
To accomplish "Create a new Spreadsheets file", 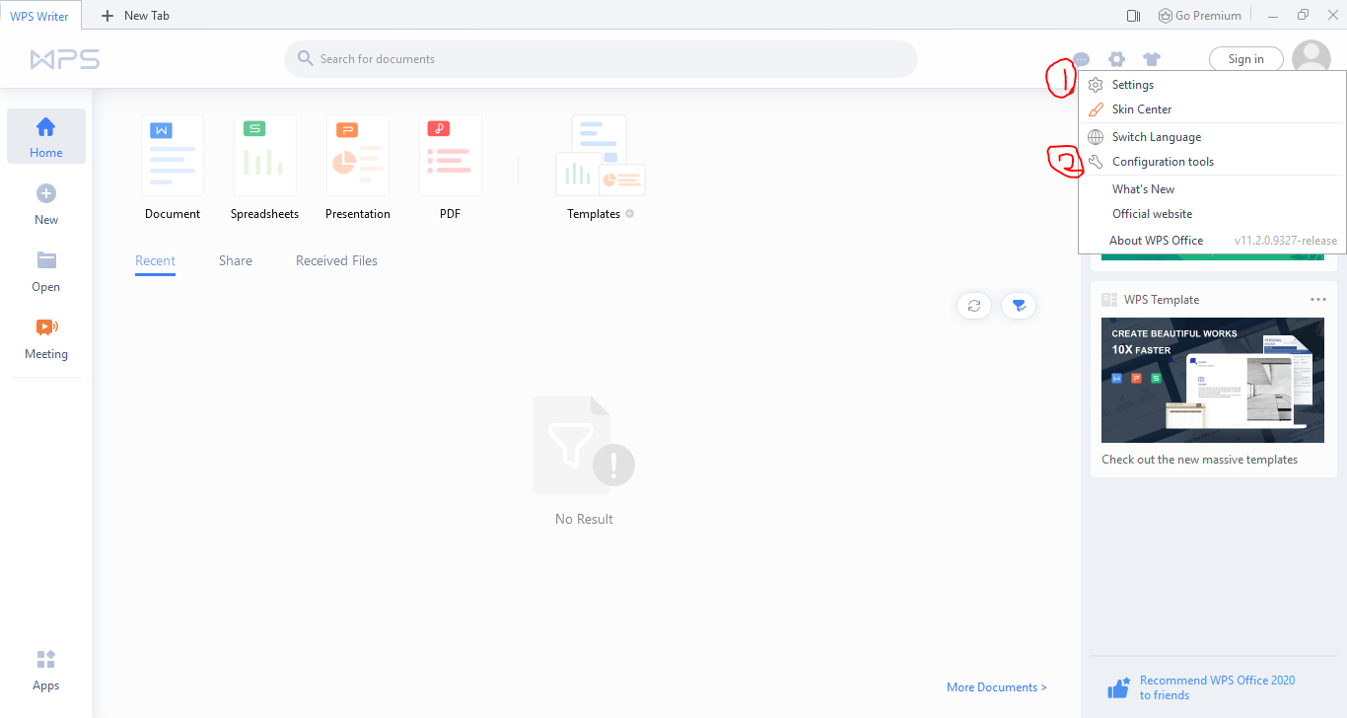I will click(x=265, y=155).
